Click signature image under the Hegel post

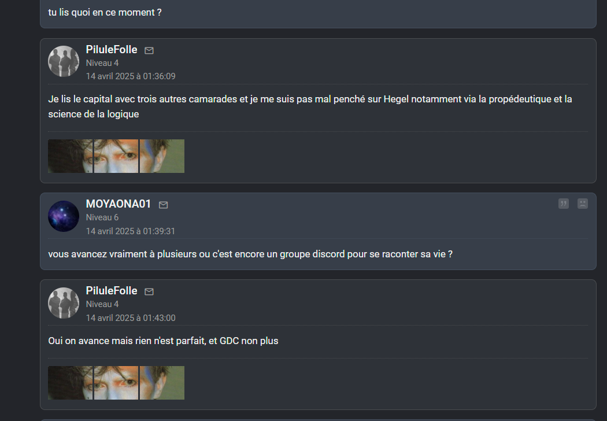coord(116,156)
